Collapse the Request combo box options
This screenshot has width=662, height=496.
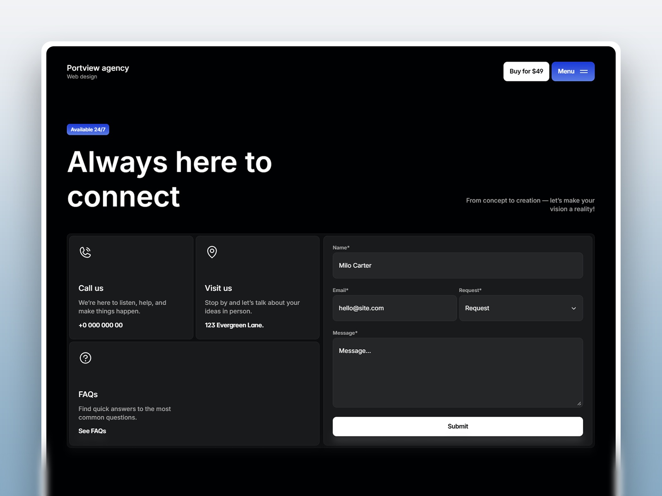tap(521, 308)
